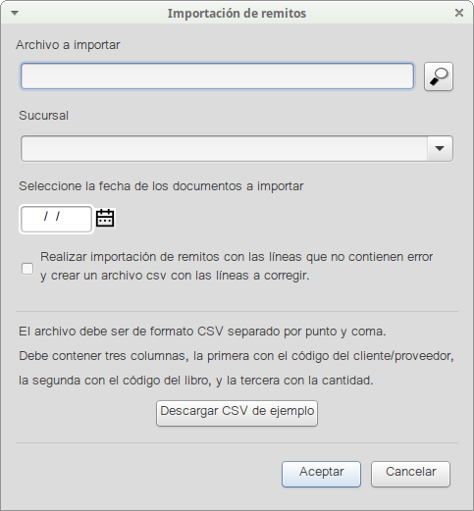Focus the Archivo a importar text field
The width and height of the screenshot is (474, 511).
tap(217, 77)
